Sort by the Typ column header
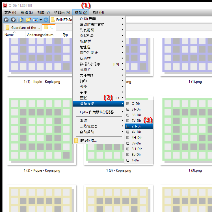Viewport: 212px width, 212px height. pos(67,35)
